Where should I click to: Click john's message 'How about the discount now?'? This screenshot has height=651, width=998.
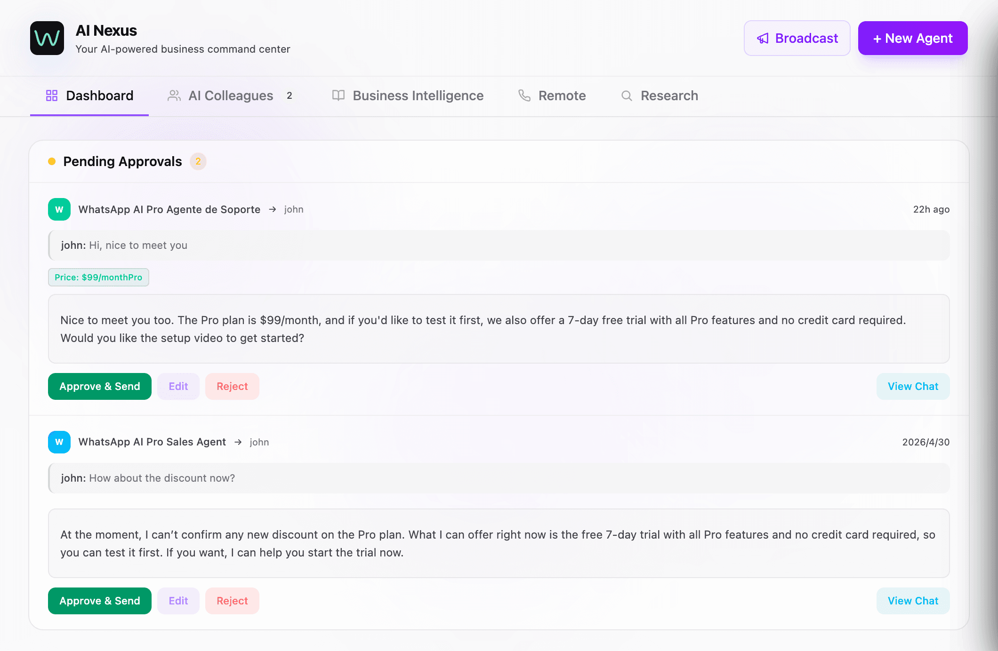[x=499, y=478]
